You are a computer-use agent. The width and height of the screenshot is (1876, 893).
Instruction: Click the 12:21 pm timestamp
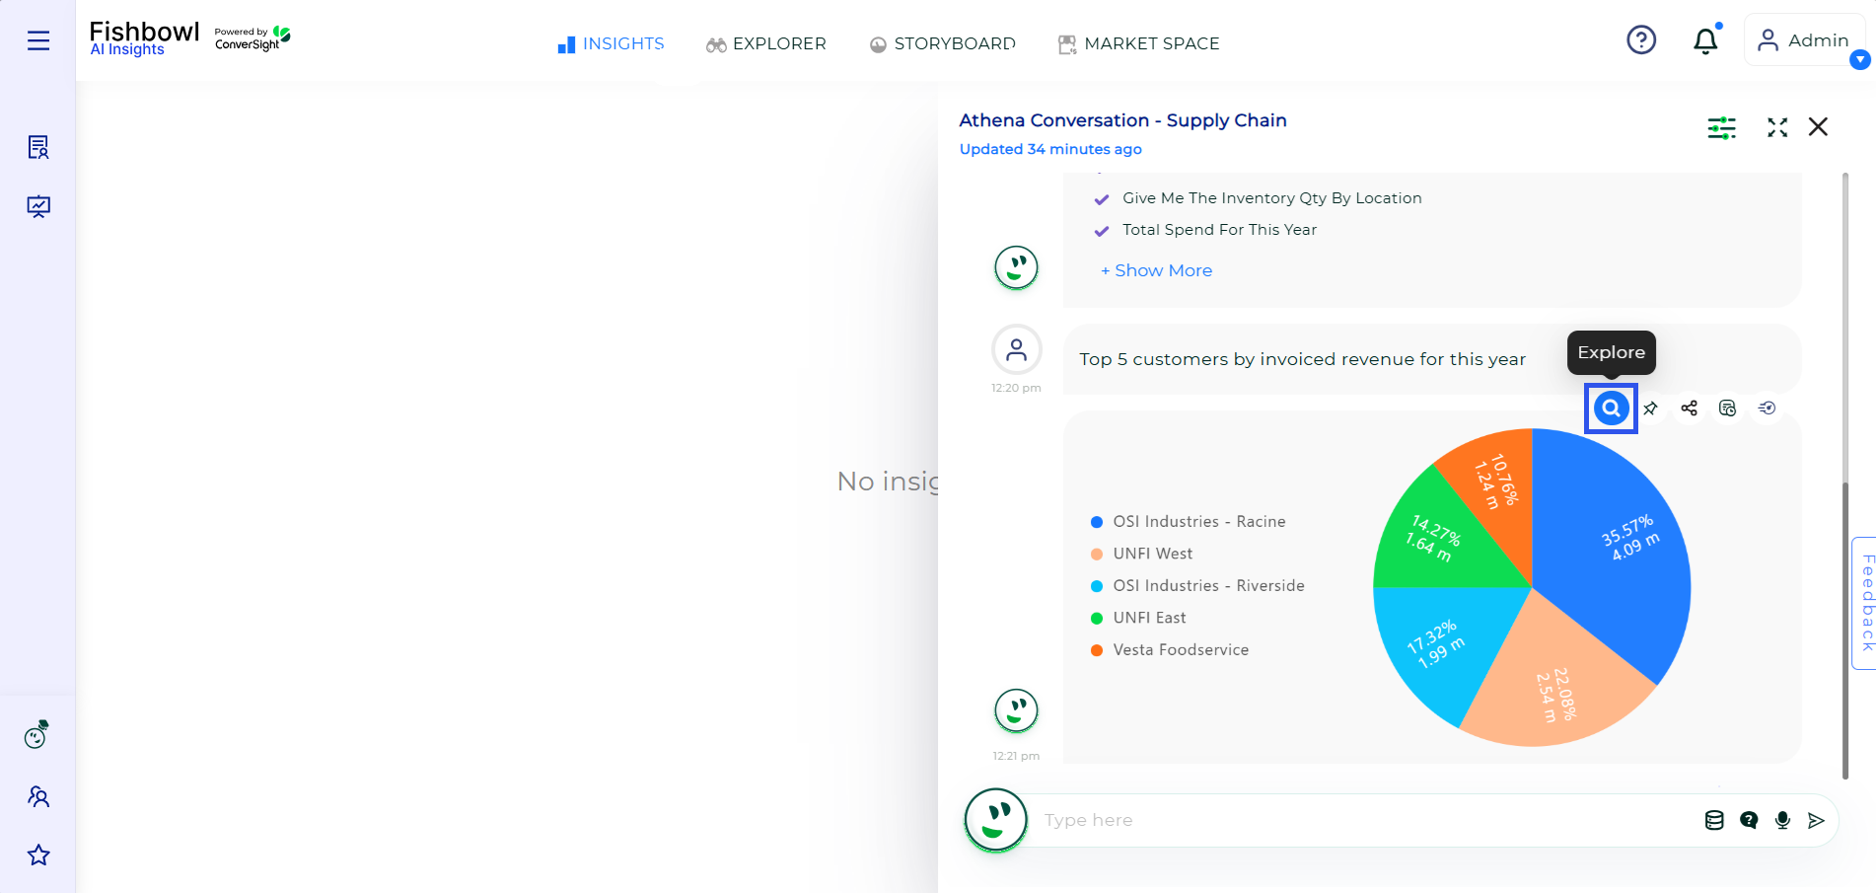click(1016, 756)
